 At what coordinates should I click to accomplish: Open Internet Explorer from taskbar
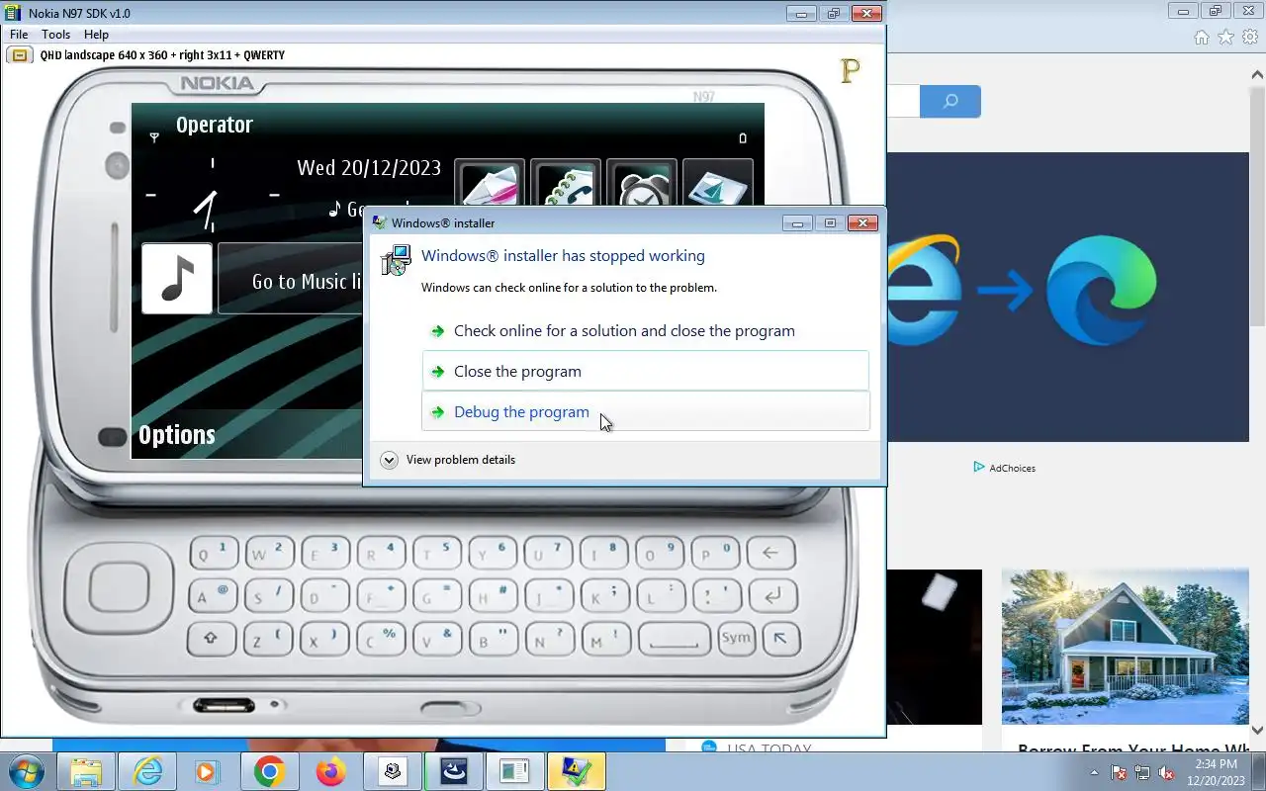click(147, 771)
